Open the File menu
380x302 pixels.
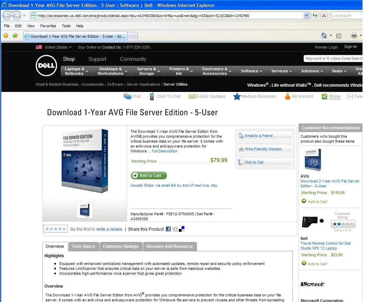pyautogui.click(x=7, y=26)
